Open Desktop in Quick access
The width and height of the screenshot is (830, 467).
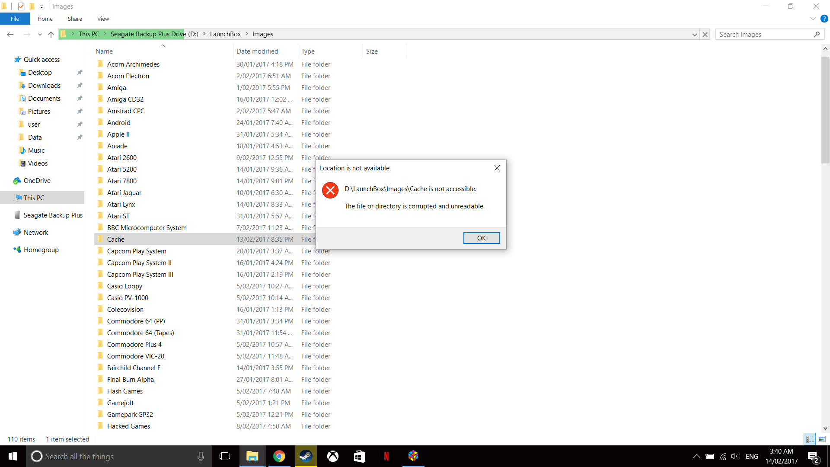40,73
